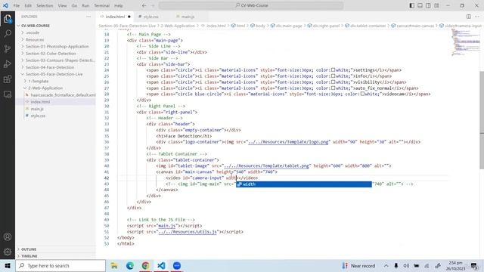Viewport: 484px width, 272px height.
Task: Open the Search view in activity bar
Action: 8,33
